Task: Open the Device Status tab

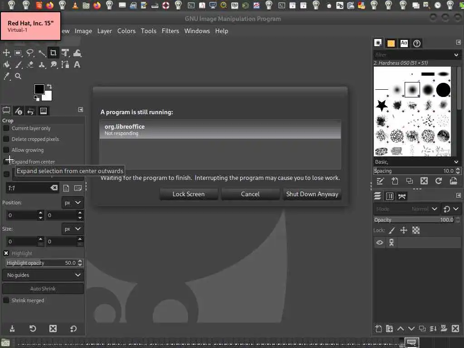Action: [x=18, y=111]
